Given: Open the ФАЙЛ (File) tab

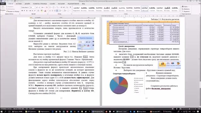Looking at the screenshot, I should [3, 4].
